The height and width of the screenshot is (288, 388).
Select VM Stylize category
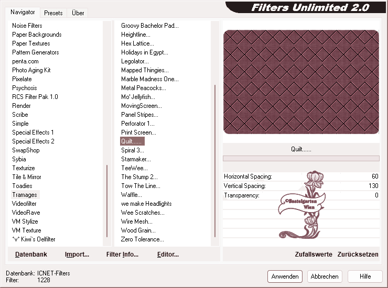pos(25,221)
